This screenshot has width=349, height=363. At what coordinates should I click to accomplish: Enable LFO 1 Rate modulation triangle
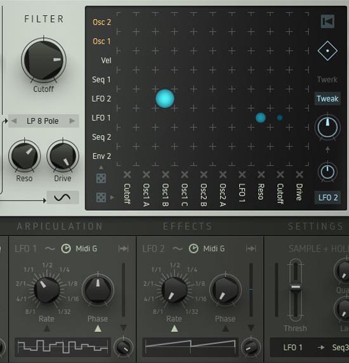tap(47, 329)
